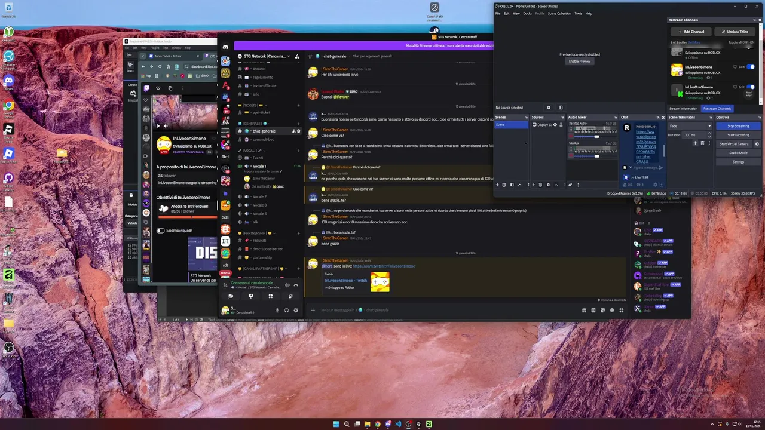This screenshot has height=430, width=765.
Task: Move scene up arrow in Scenes
Action: click(x=520, y=185)
